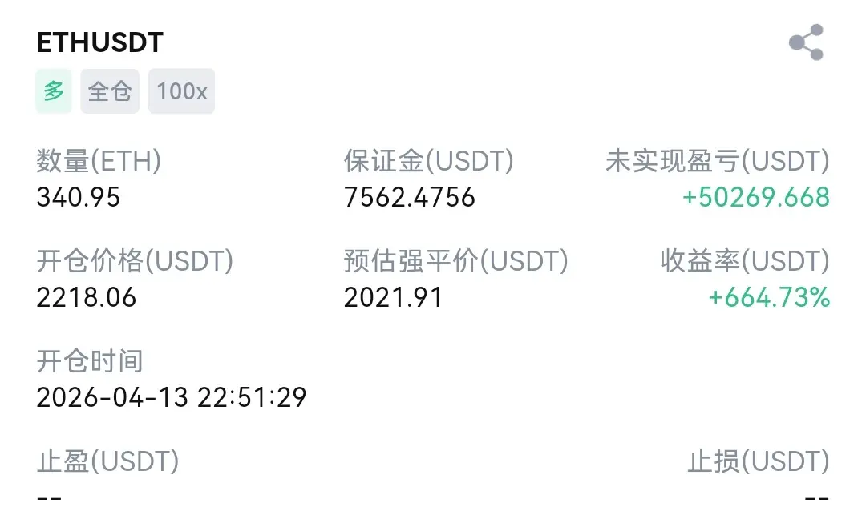Tap the 7562.4756 margin value
866x515 pixels.
(x=410, y=197)
